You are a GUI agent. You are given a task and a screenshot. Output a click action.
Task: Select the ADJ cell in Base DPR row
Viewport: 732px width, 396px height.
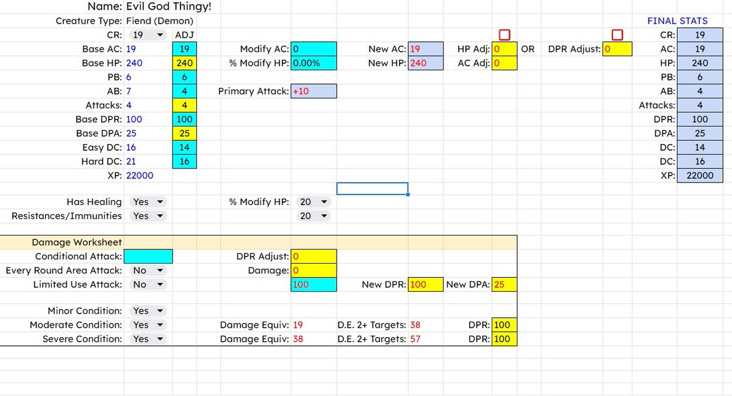coord(185,119)
